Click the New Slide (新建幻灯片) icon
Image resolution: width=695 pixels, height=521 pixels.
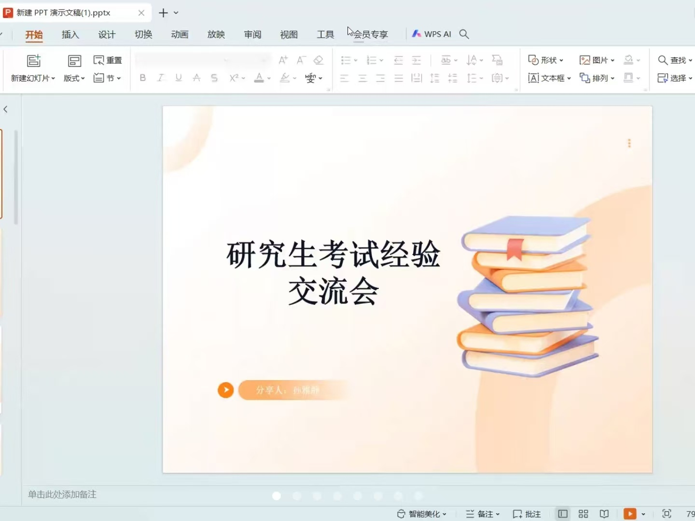pyautogui.click(x=33, y=61)
